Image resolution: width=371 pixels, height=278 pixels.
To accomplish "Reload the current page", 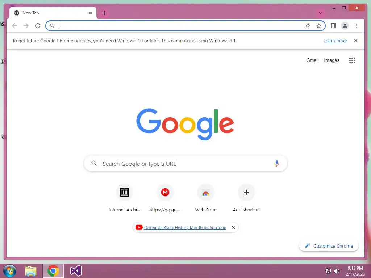I will 38,26.
